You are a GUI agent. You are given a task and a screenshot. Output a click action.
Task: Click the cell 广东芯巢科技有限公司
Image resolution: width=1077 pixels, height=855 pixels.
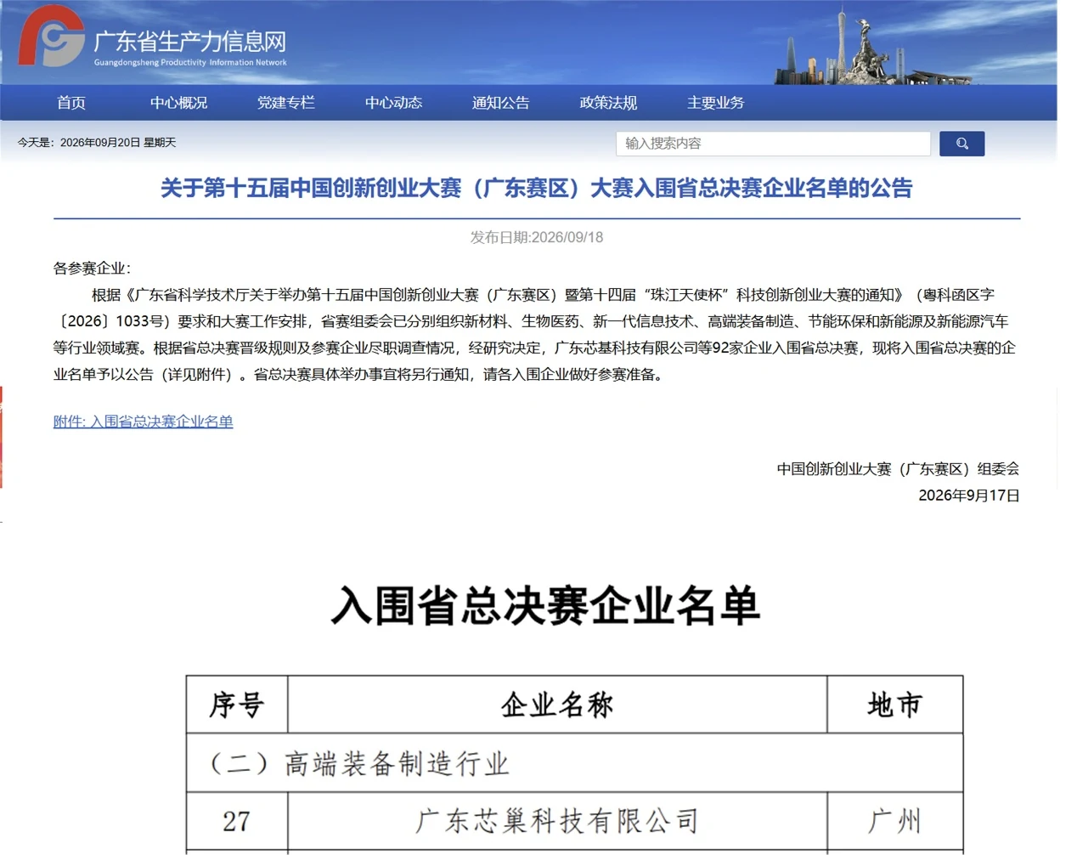557,821
